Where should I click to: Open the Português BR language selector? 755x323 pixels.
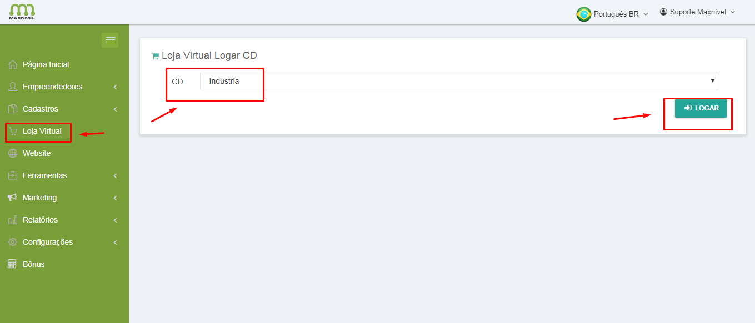click(x=612, y=14)
